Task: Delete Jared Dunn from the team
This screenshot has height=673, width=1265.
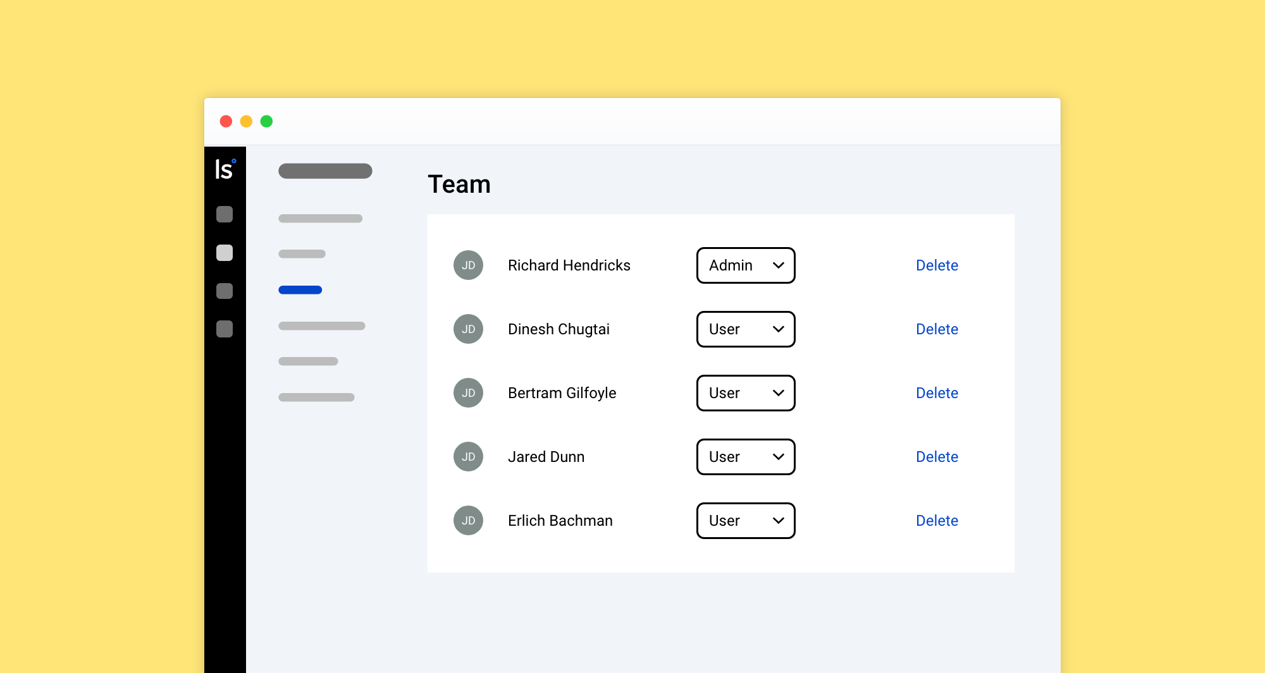Action: tap(937, 456)
